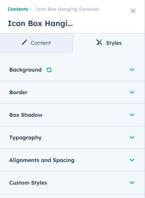Click the Background reset icon
Screen dimensions: 145x198
point(49,70)
